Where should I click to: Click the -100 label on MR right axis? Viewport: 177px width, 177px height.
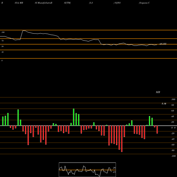pos(173,156)
